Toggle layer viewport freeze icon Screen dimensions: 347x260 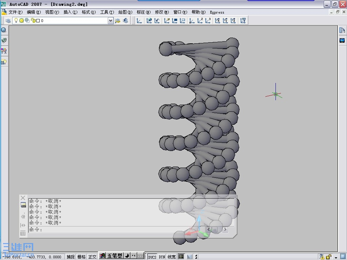pyautogui.click(x=27, y=20)
